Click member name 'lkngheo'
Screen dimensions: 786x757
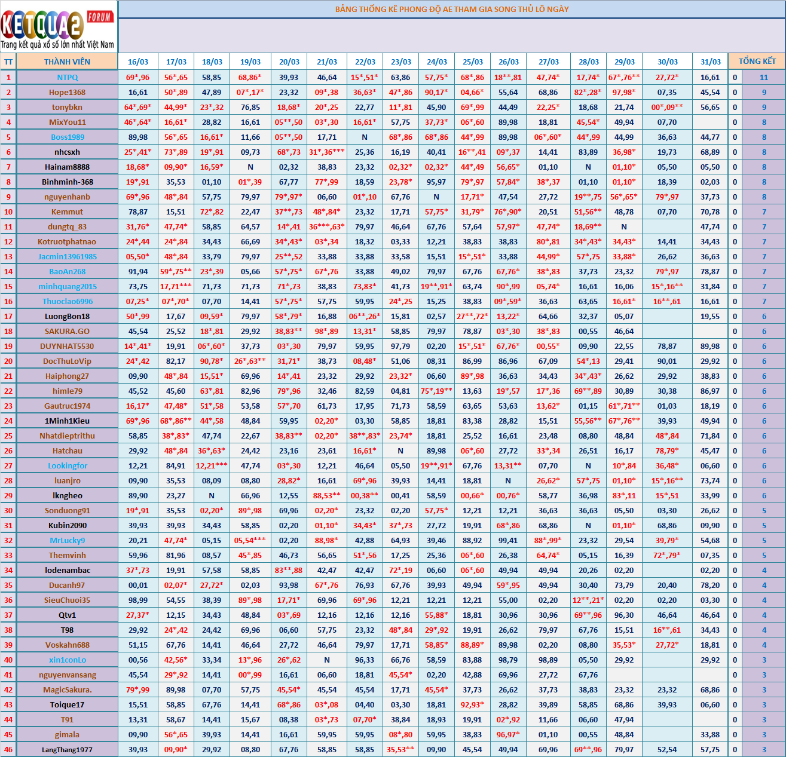tap(67, 495)
